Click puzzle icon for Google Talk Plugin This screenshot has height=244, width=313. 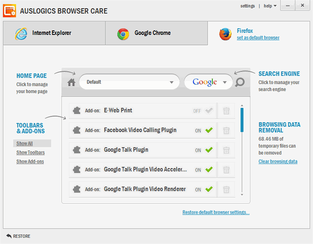(77, 150)
